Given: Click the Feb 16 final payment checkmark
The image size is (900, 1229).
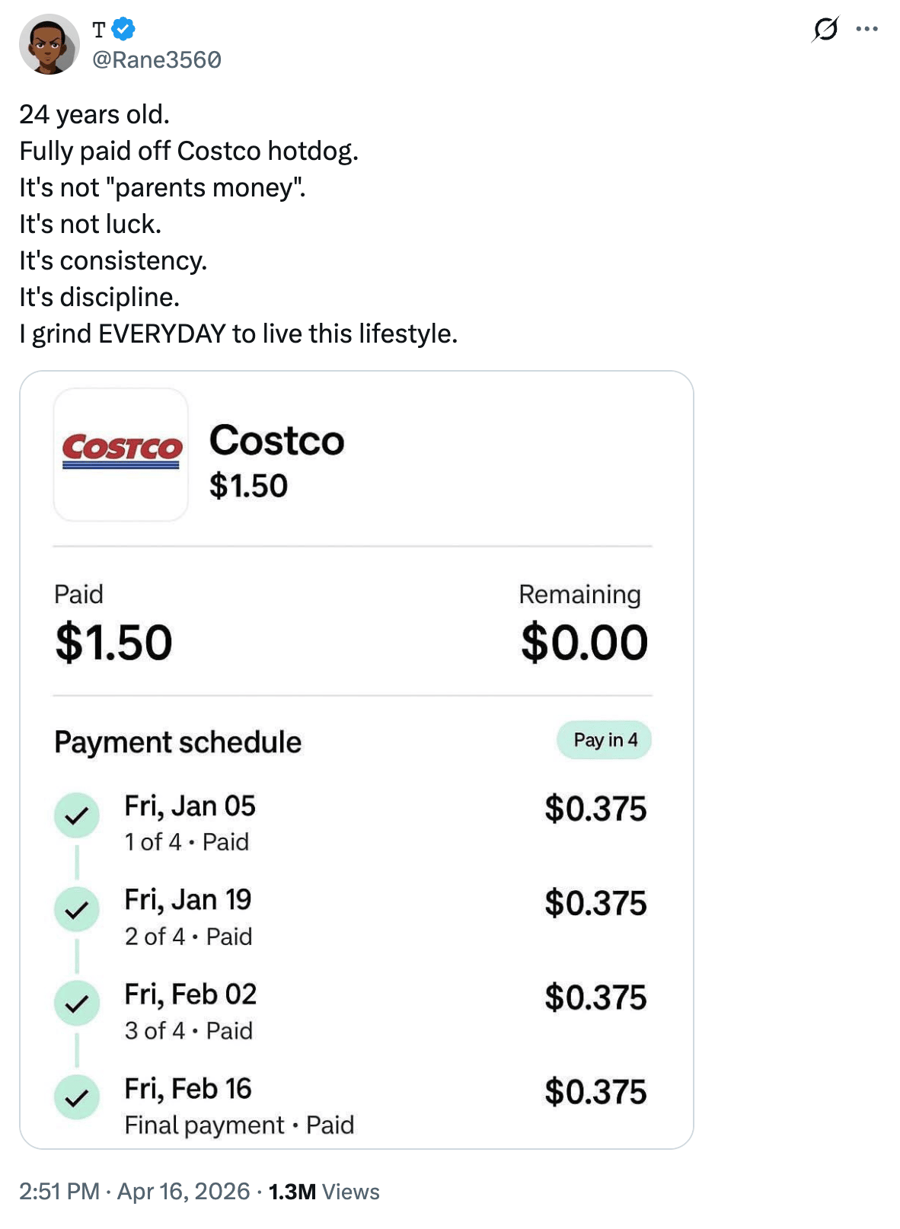Looking at the screenshot, I should [77, 1097].
